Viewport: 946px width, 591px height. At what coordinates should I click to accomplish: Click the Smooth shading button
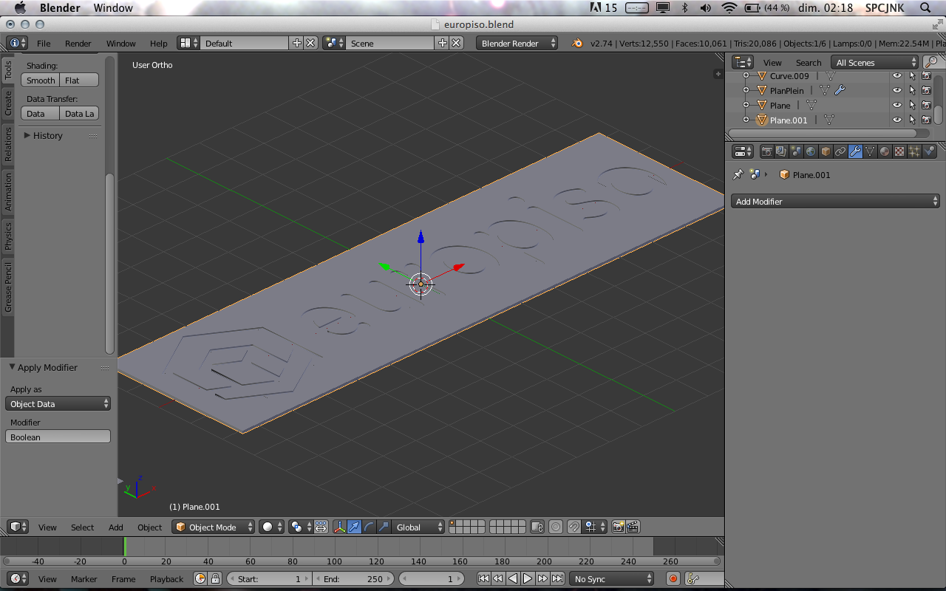pos(41,81)
